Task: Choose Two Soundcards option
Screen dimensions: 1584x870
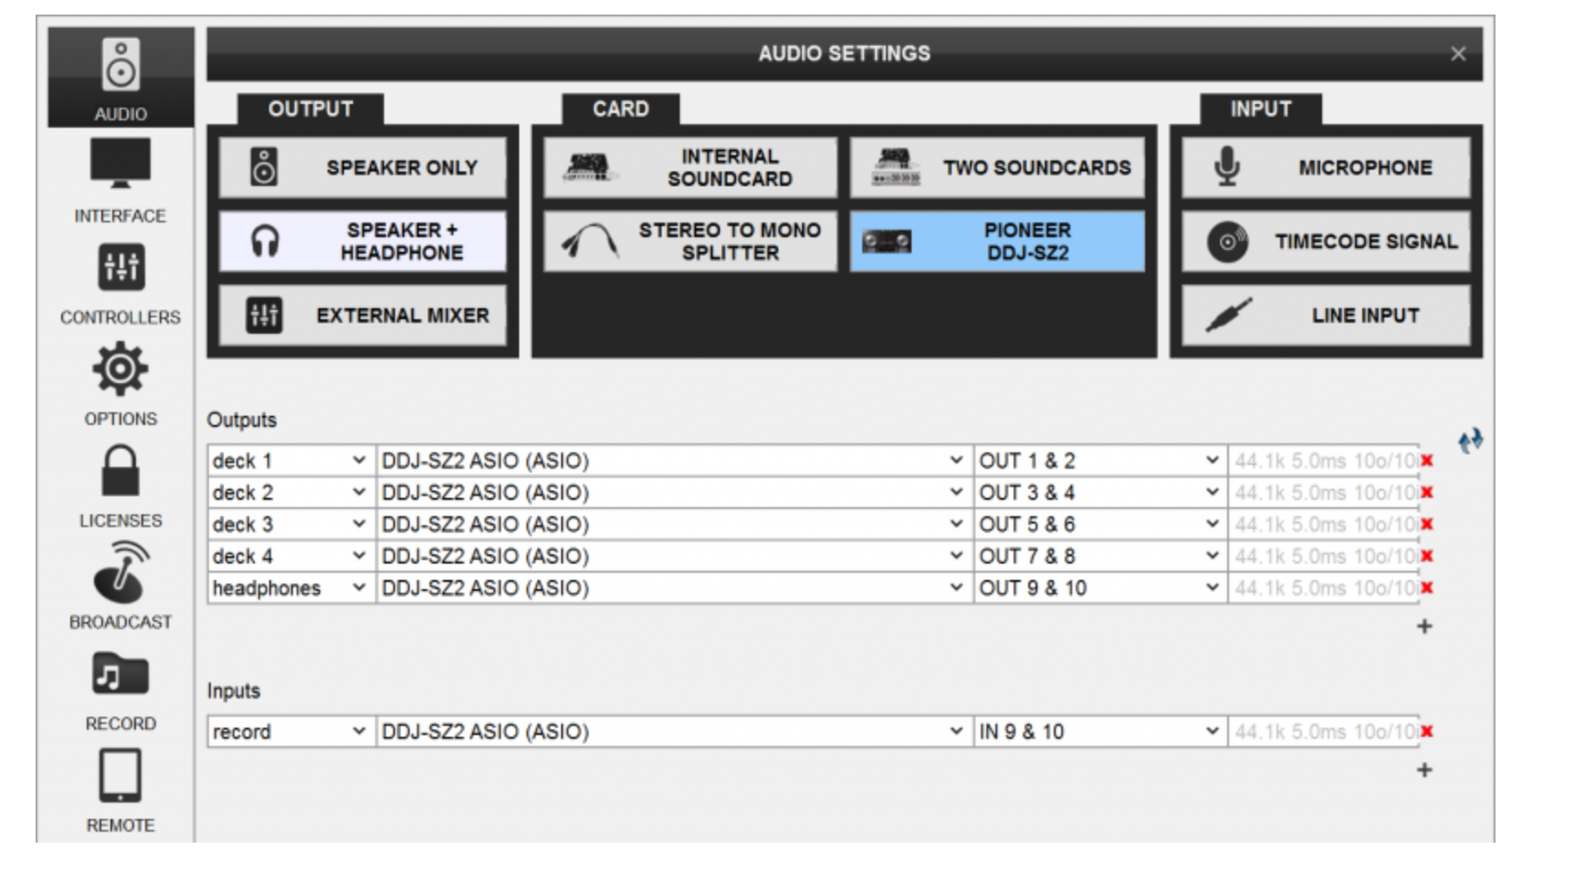Action: coord(997,168)
